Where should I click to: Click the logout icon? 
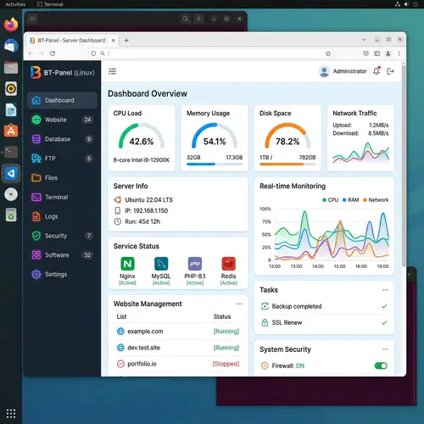click(390, 71)
